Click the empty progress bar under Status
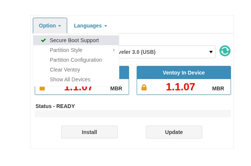The height and width of the screenshot is (166, 251). 133,114
